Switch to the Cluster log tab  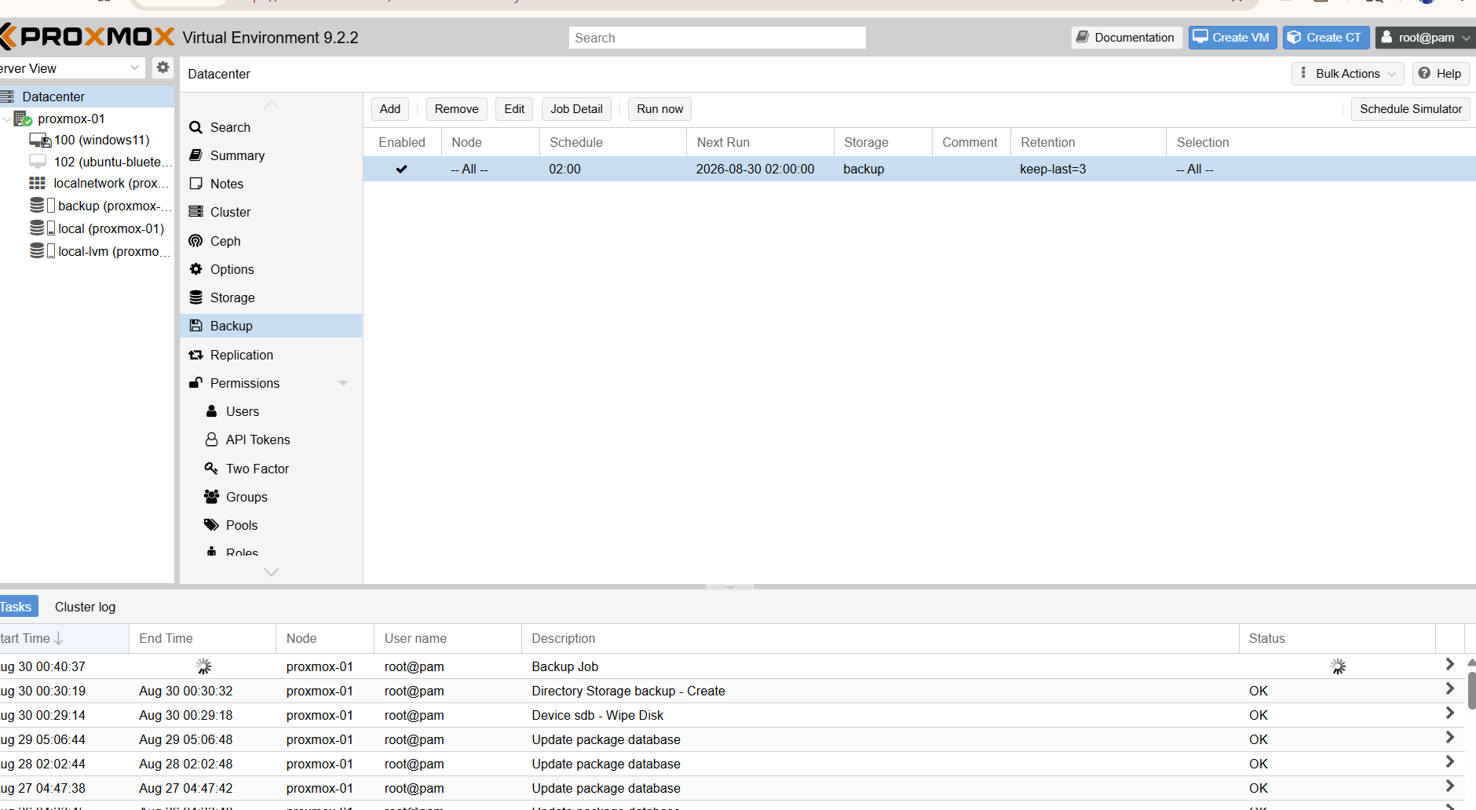point(85,607)
